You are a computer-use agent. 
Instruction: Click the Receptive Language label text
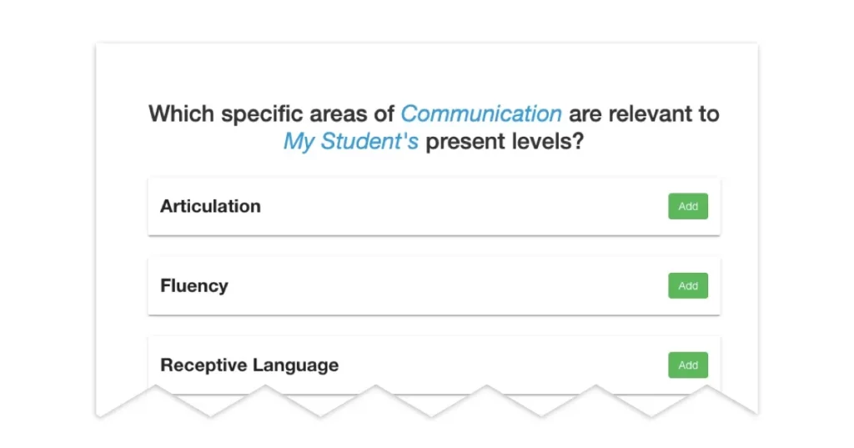(x=249, y=365)
